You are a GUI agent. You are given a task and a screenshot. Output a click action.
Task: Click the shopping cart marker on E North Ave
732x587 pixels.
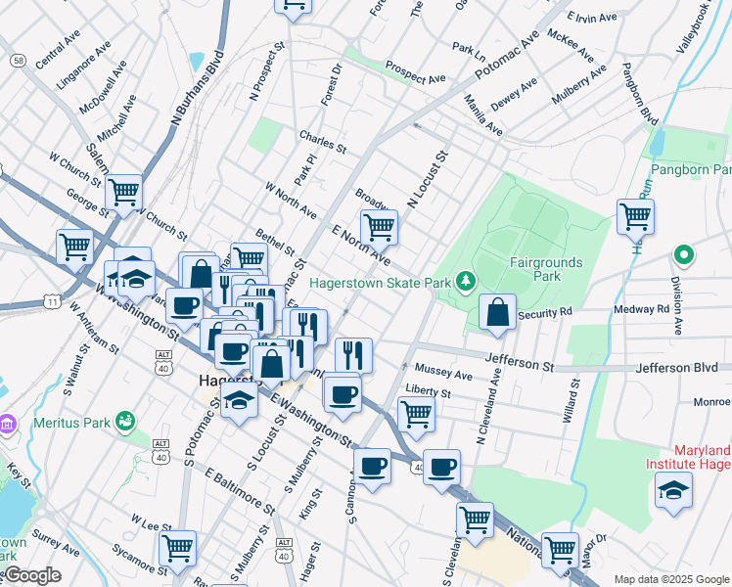pyautogui.click(x=379, y=228)
